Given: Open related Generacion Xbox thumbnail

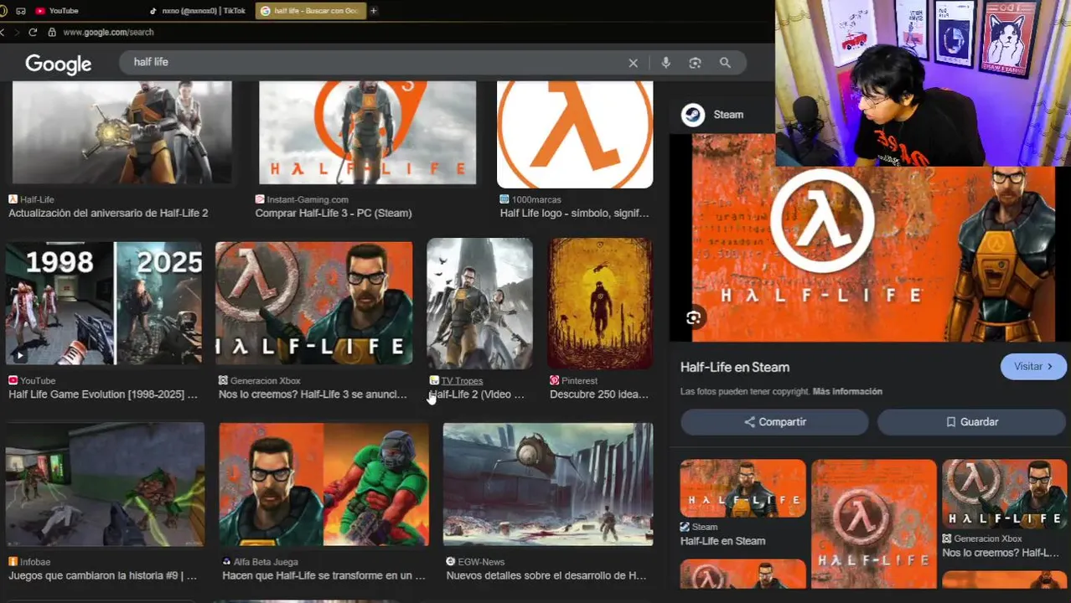Looking at the screenshot, I should [1004, 493].
